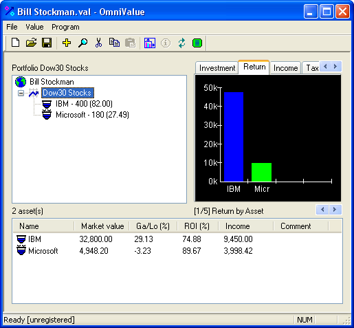
Task: Select IBM - 400 (82.00) in the tree
Action: click(84, 104)
